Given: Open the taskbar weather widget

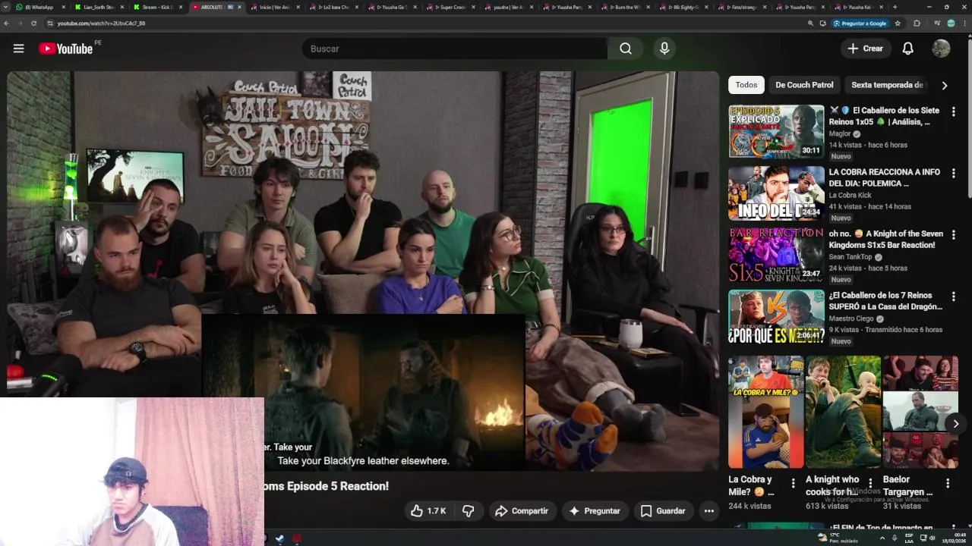Looking at the screenshot, I should (x=836, y=538).
